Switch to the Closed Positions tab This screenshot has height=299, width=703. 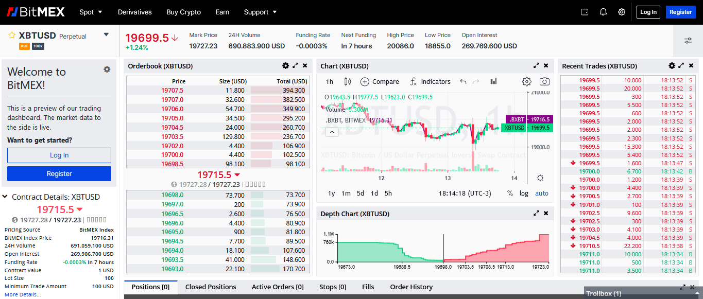(211, 287)
